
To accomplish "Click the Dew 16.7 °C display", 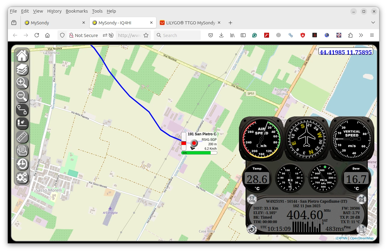I will tap(356, 178).
